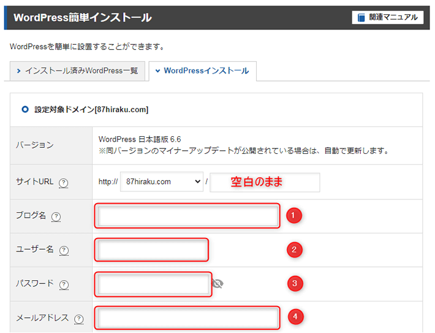Screen dimensions: 435x333
Task: Click the help icon next to メールアドレス
Action: coord(79,319)
